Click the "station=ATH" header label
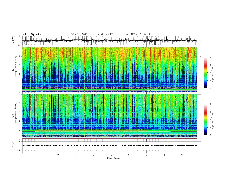This screenshot has height=174, width=225. (105, 34)
